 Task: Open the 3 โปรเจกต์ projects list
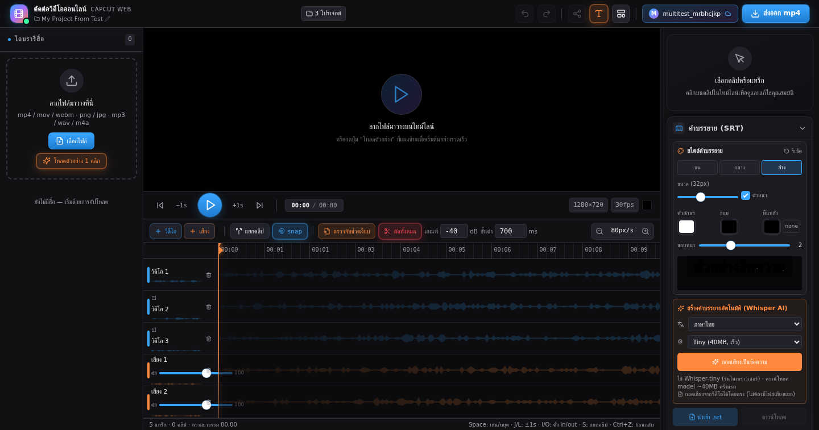pyautogui.click(x=324, y=14)
